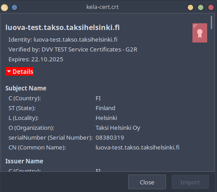
Task: Click the Taksi Helsinki Oy value
Action: pyautogui.click(x=118, y=128)
